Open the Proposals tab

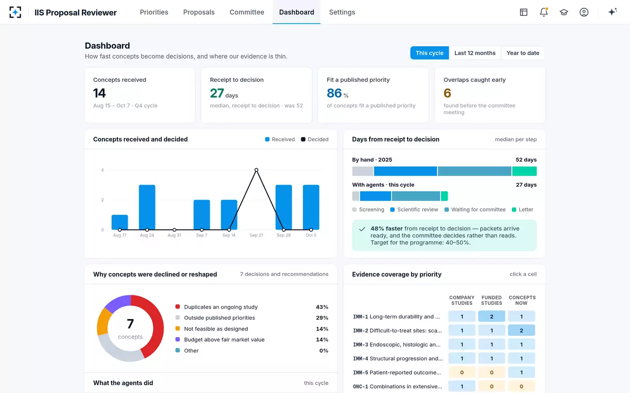(x=199, y=12)
